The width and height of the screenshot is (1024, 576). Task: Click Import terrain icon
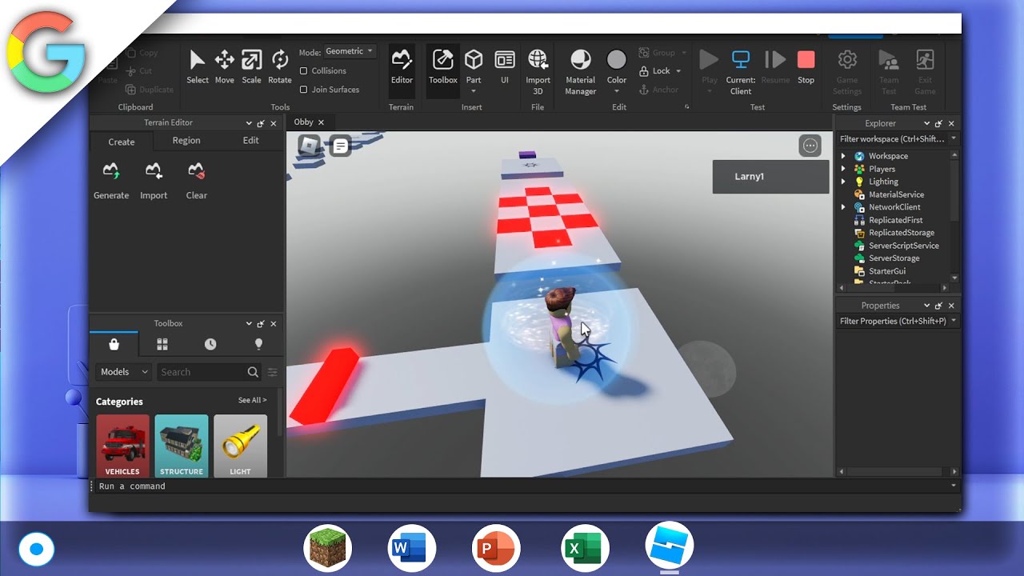[x=154, y=181]
